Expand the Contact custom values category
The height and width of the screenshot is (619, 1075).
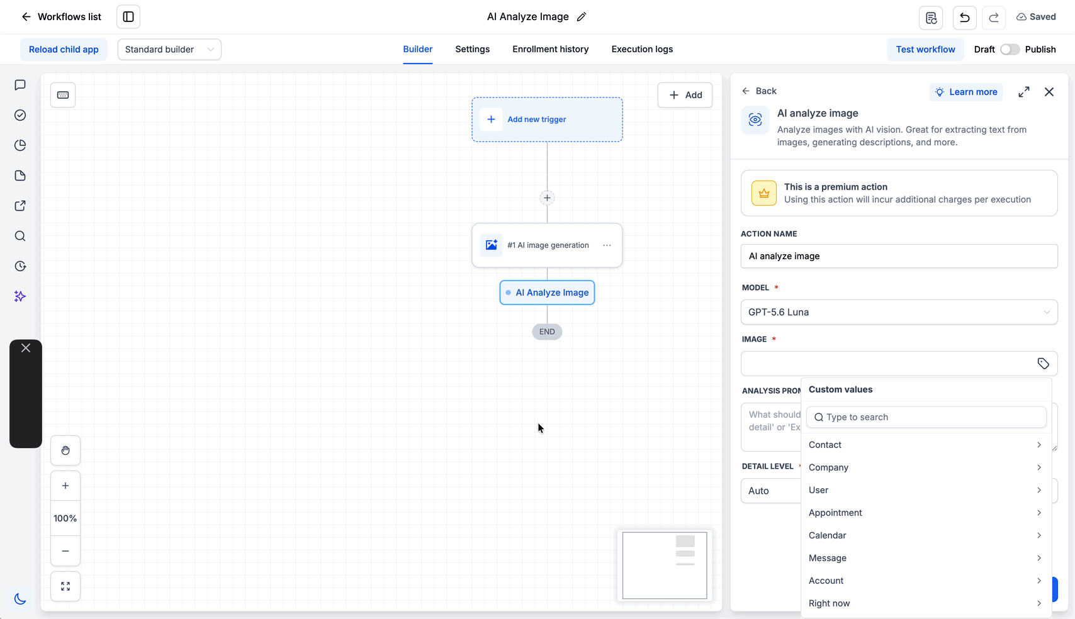(x=926, y=445)
